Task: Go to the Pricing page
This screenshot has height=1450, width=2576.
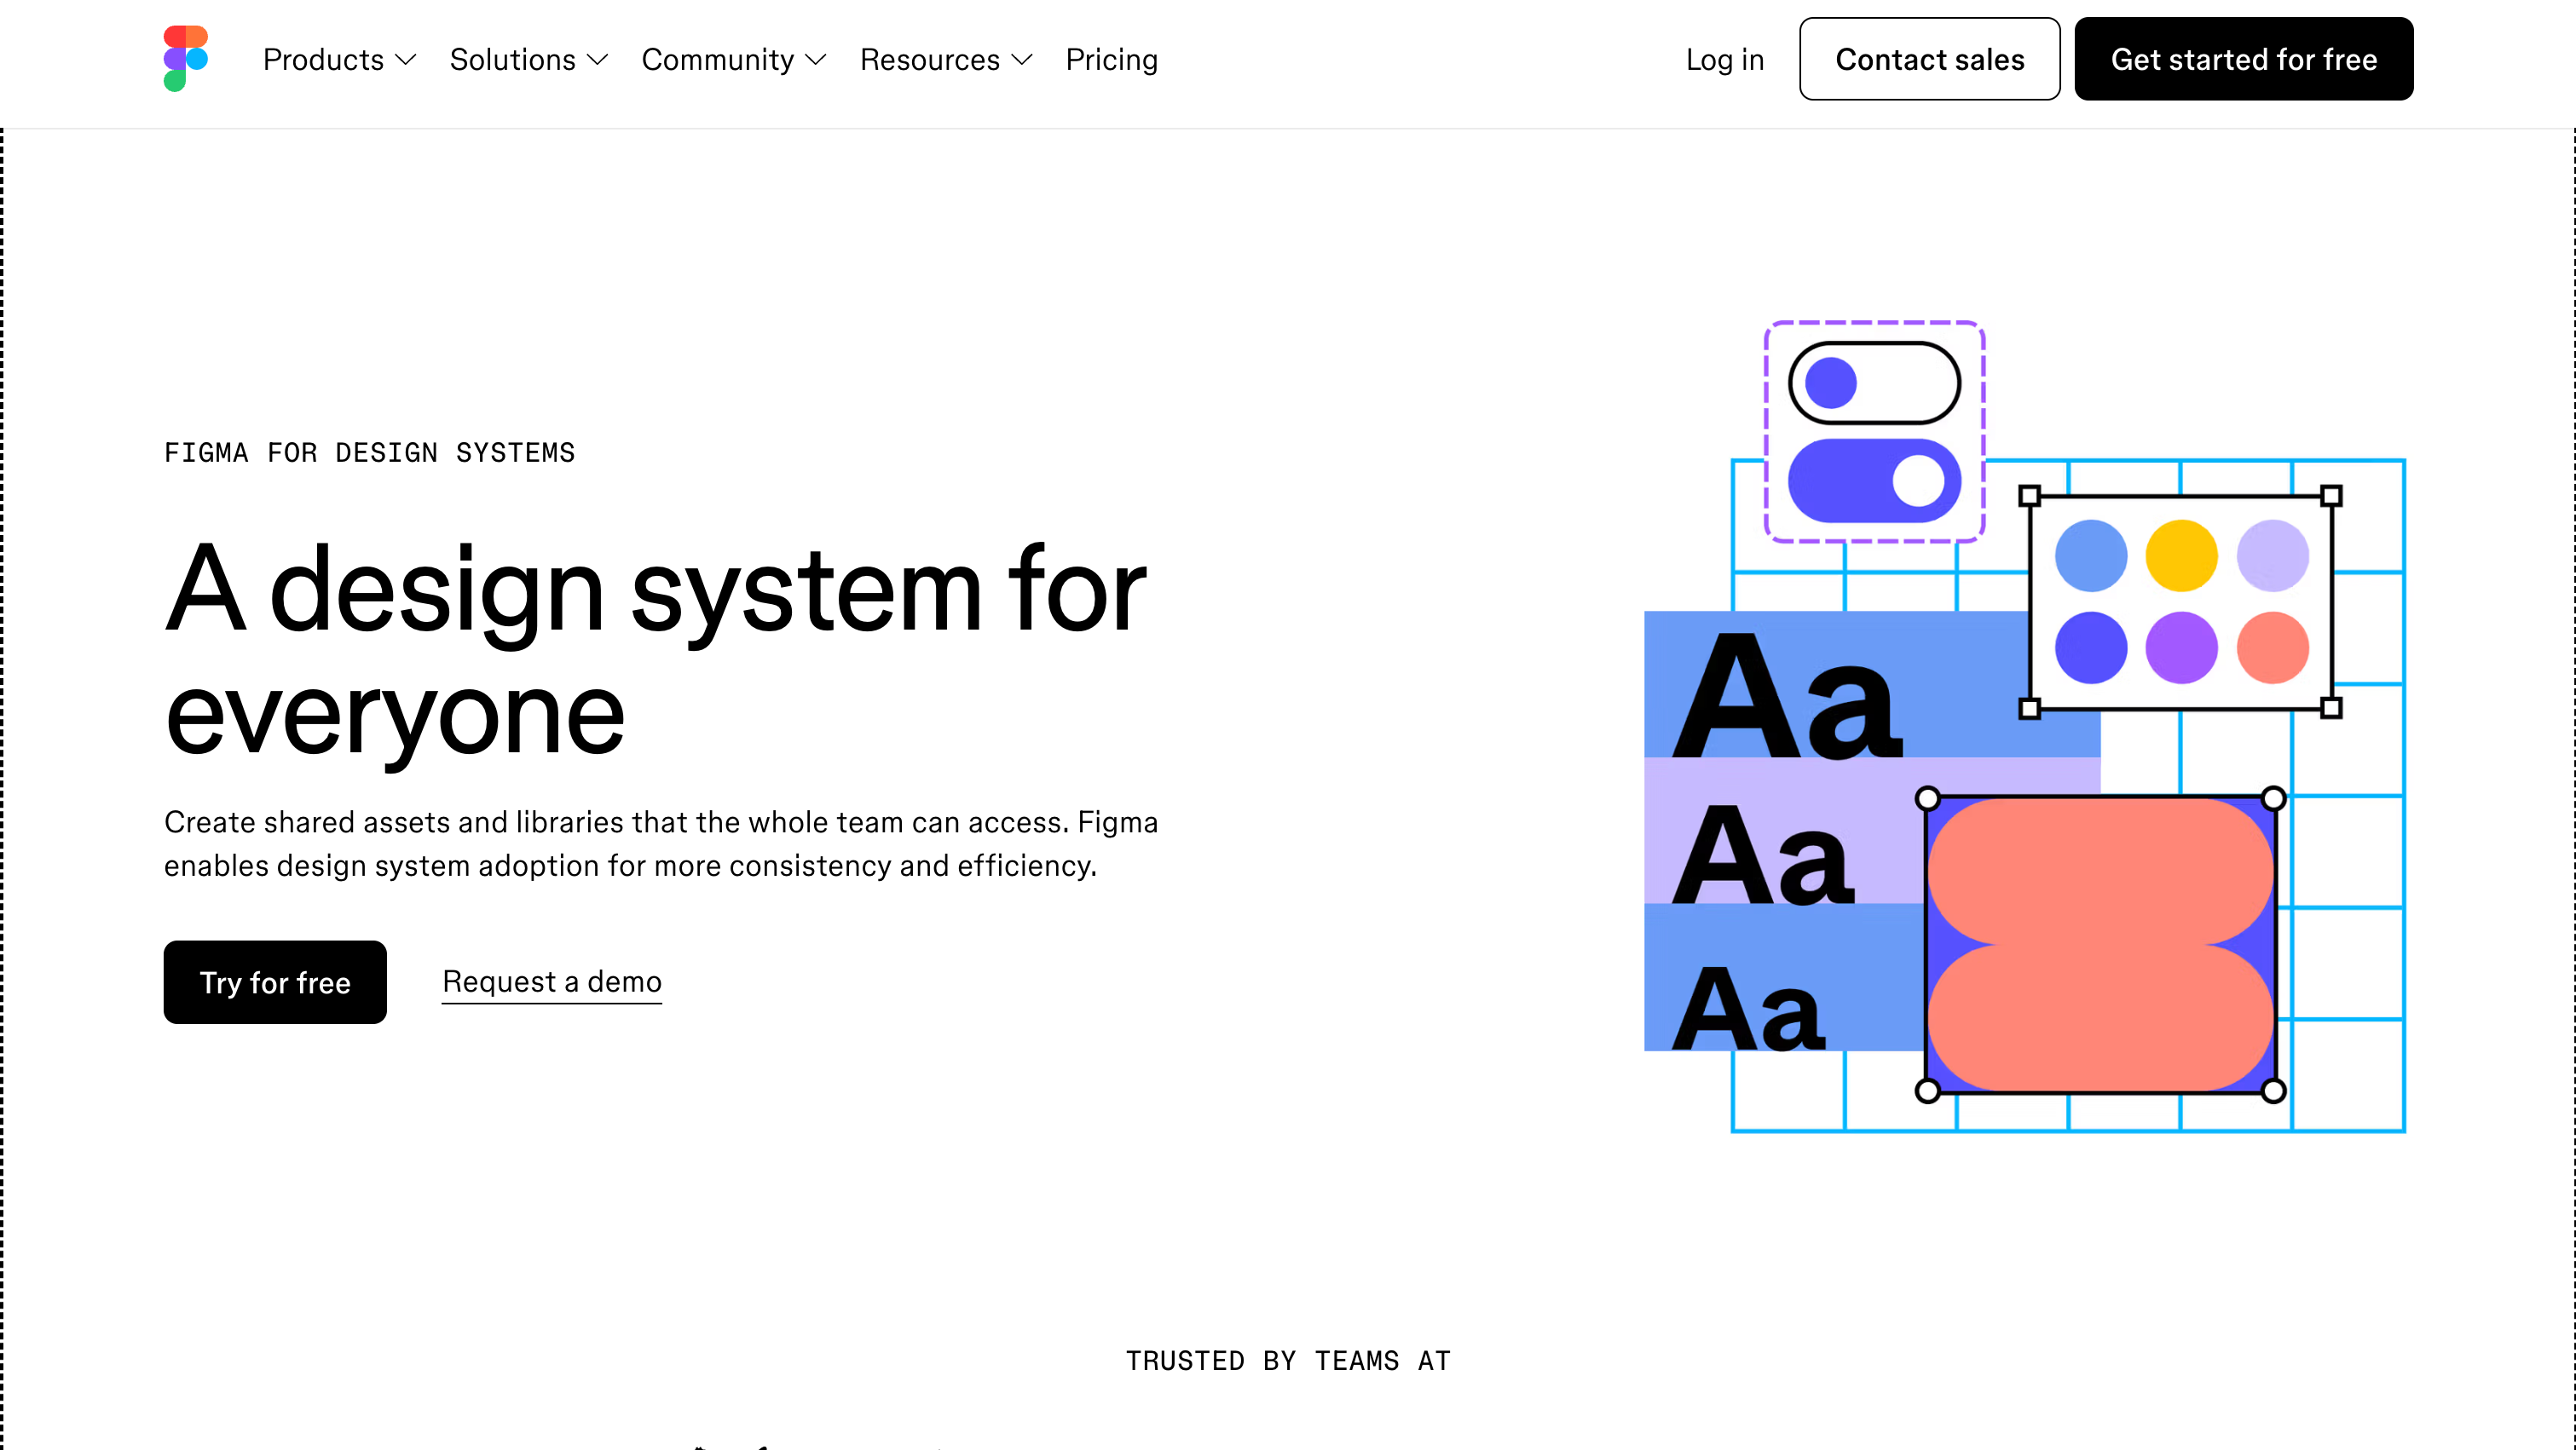Action: [1111, 60]
